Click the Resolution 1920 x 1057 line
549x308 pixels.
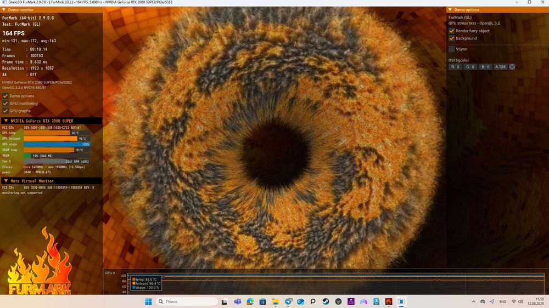point(28,68)
